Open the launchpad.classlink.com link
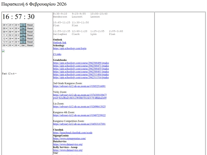Screen dimensions: 207x155 73,132
